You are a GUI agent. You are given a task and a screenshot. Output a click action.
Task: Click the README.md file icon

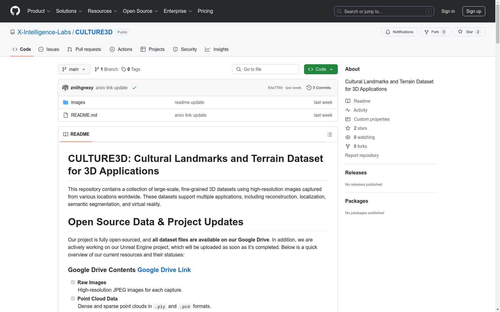click(x=66, y=115)
